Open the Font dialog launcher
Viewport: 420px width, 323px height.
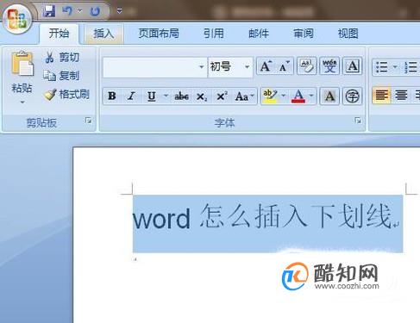click(x=358, y=121)
